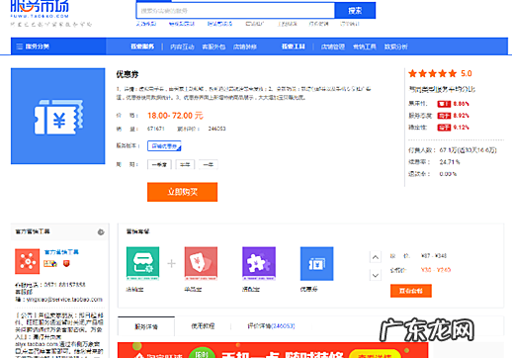Click the red official marketing tools avatar

28,261
